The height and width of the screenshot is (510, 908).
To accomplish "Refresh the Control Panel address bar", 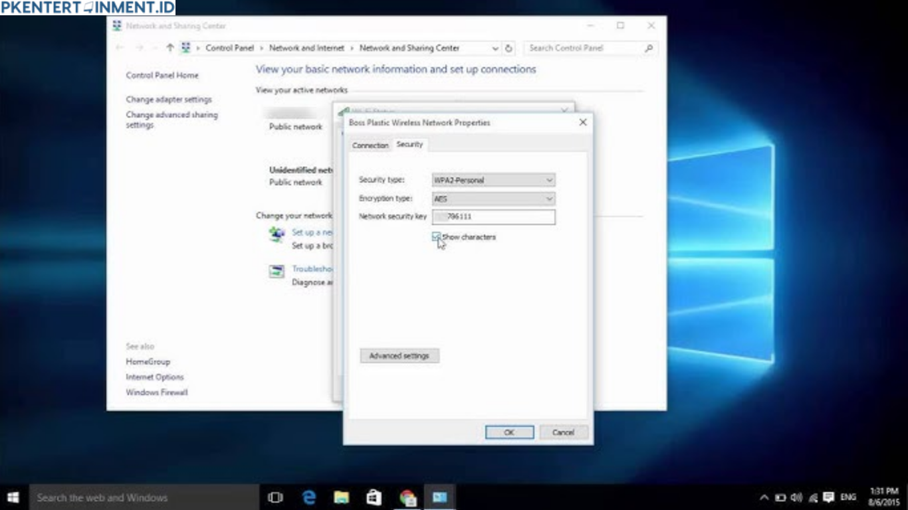I will coord(509,48).
